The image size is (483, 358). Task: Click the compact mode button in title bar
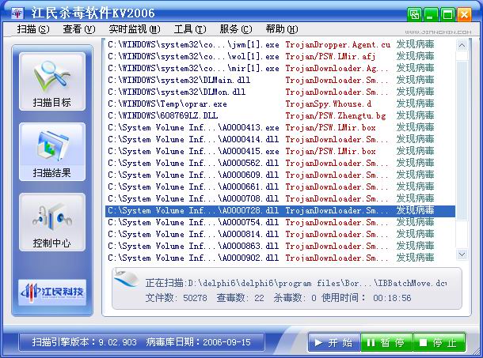[414, 14]
